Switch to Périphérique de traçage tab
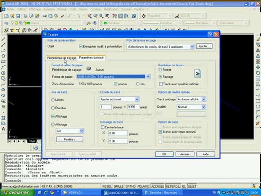The height and width of the screenshot is (196, 261). click(62, 58)
